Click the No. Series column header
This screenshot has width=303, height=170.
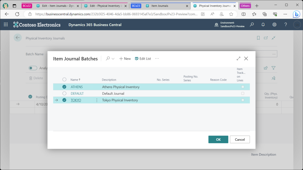(x=163, y=80)
